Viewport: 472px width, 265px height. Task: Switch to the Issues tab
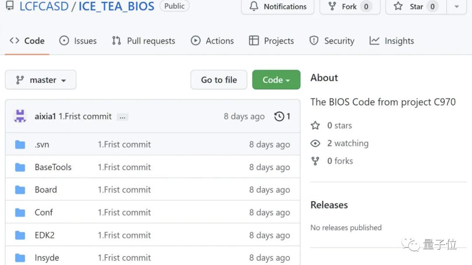click(x=78, y=41)
